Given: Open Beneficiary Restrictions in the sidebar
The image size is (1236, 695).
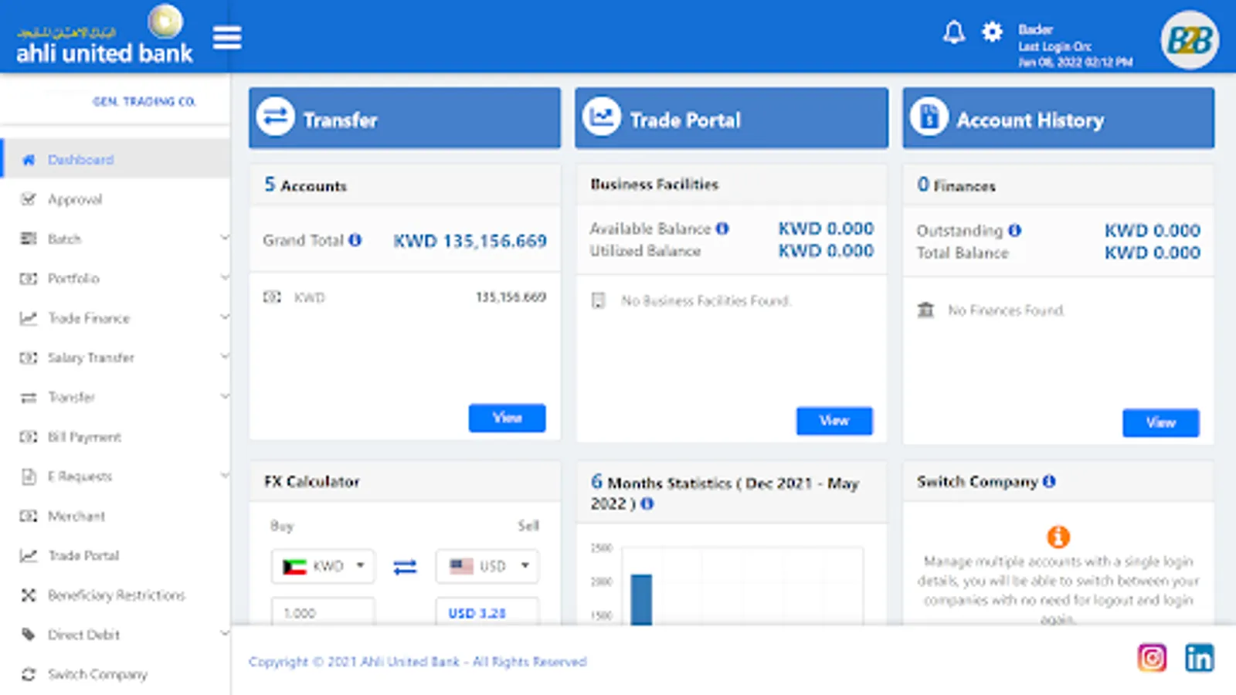Looking at the screenshot, I should click(x=116, y=595).
